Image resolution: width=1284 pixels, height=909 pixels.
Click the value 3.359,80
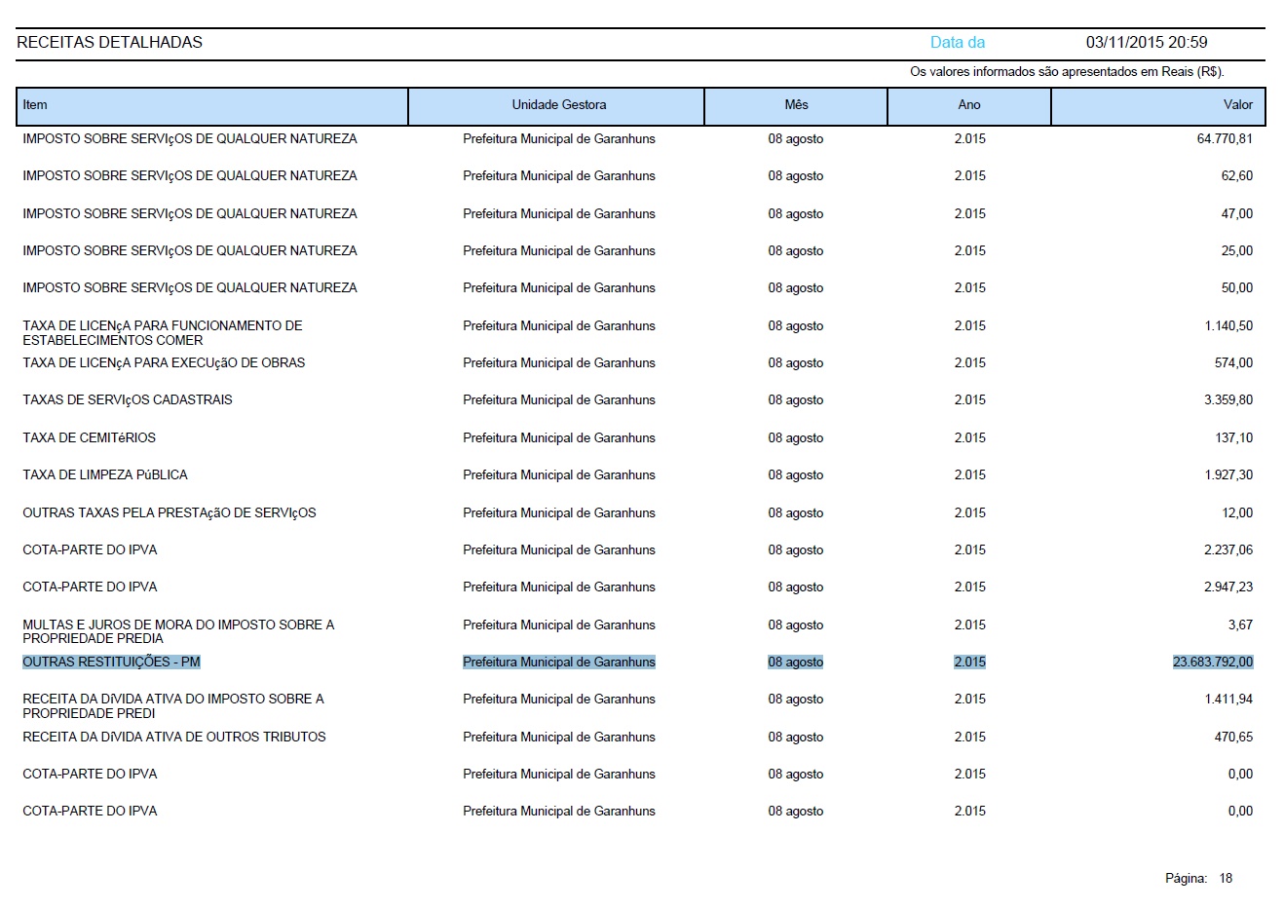click(x=1228, y=400)
